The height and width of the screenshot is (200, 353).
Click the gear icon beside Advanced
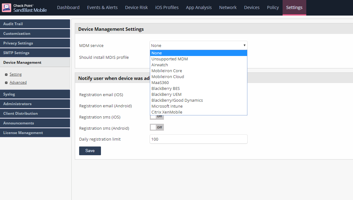point(6,83)
